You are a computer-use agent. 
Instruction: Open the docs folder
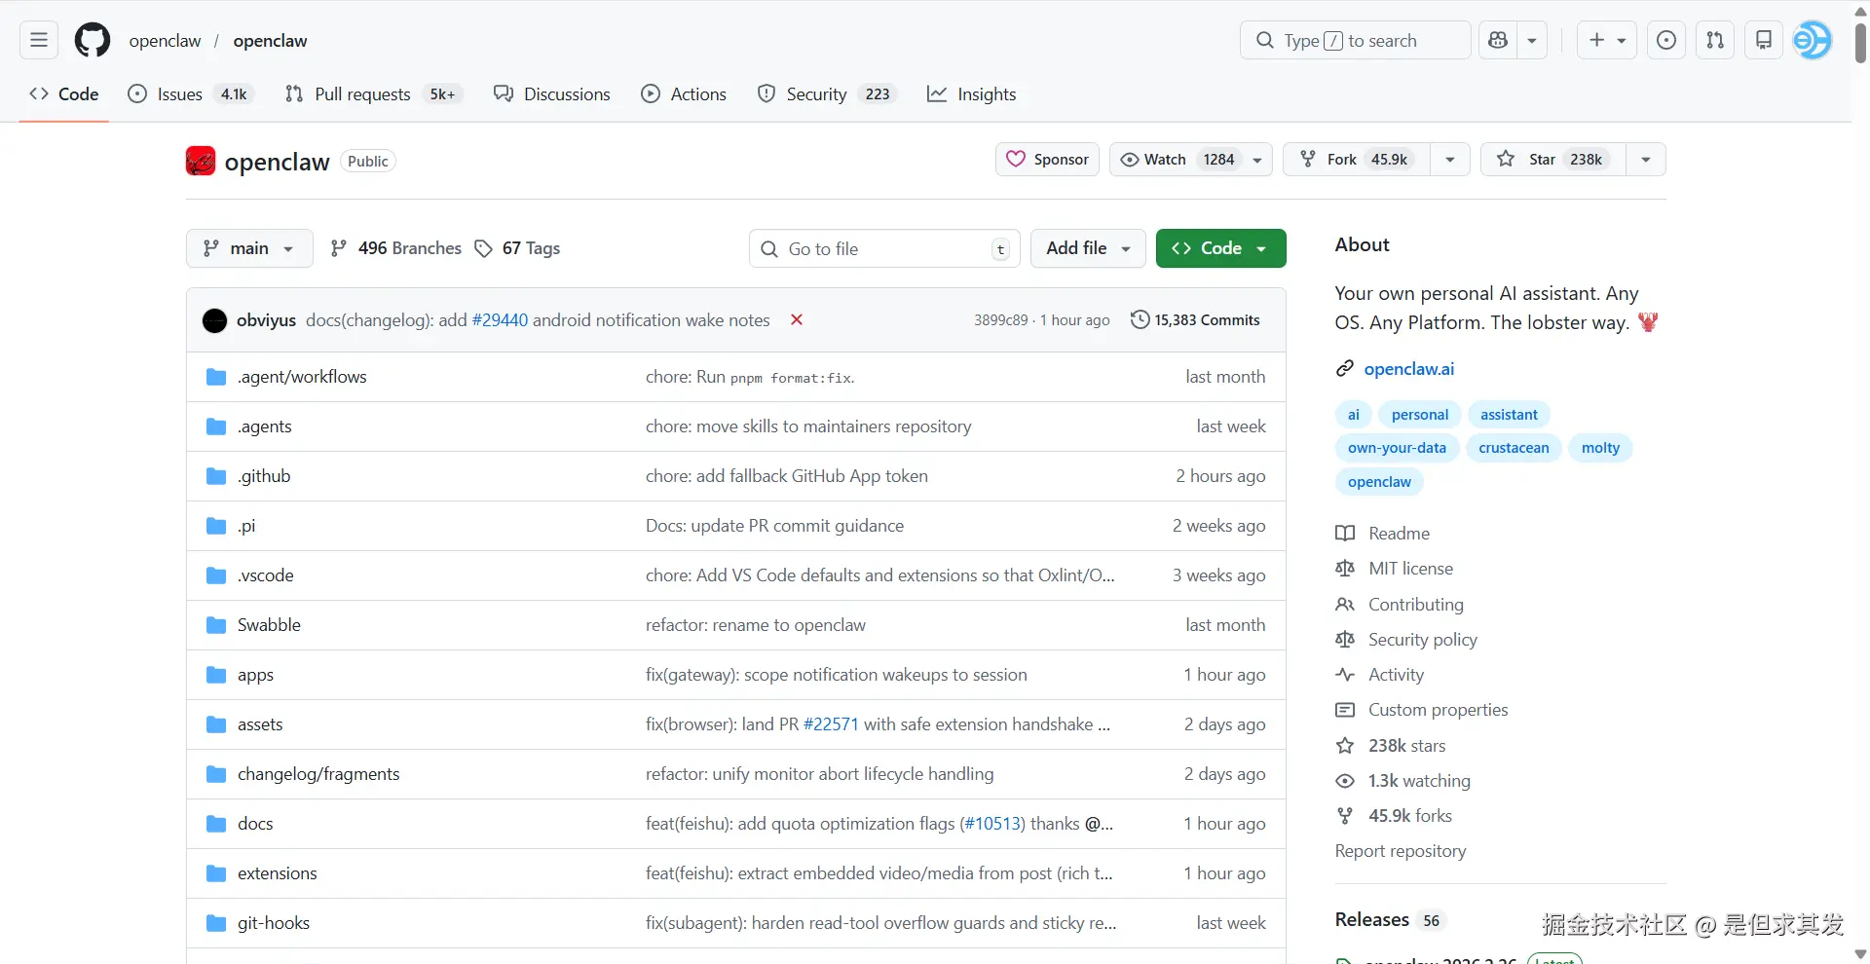255,824
